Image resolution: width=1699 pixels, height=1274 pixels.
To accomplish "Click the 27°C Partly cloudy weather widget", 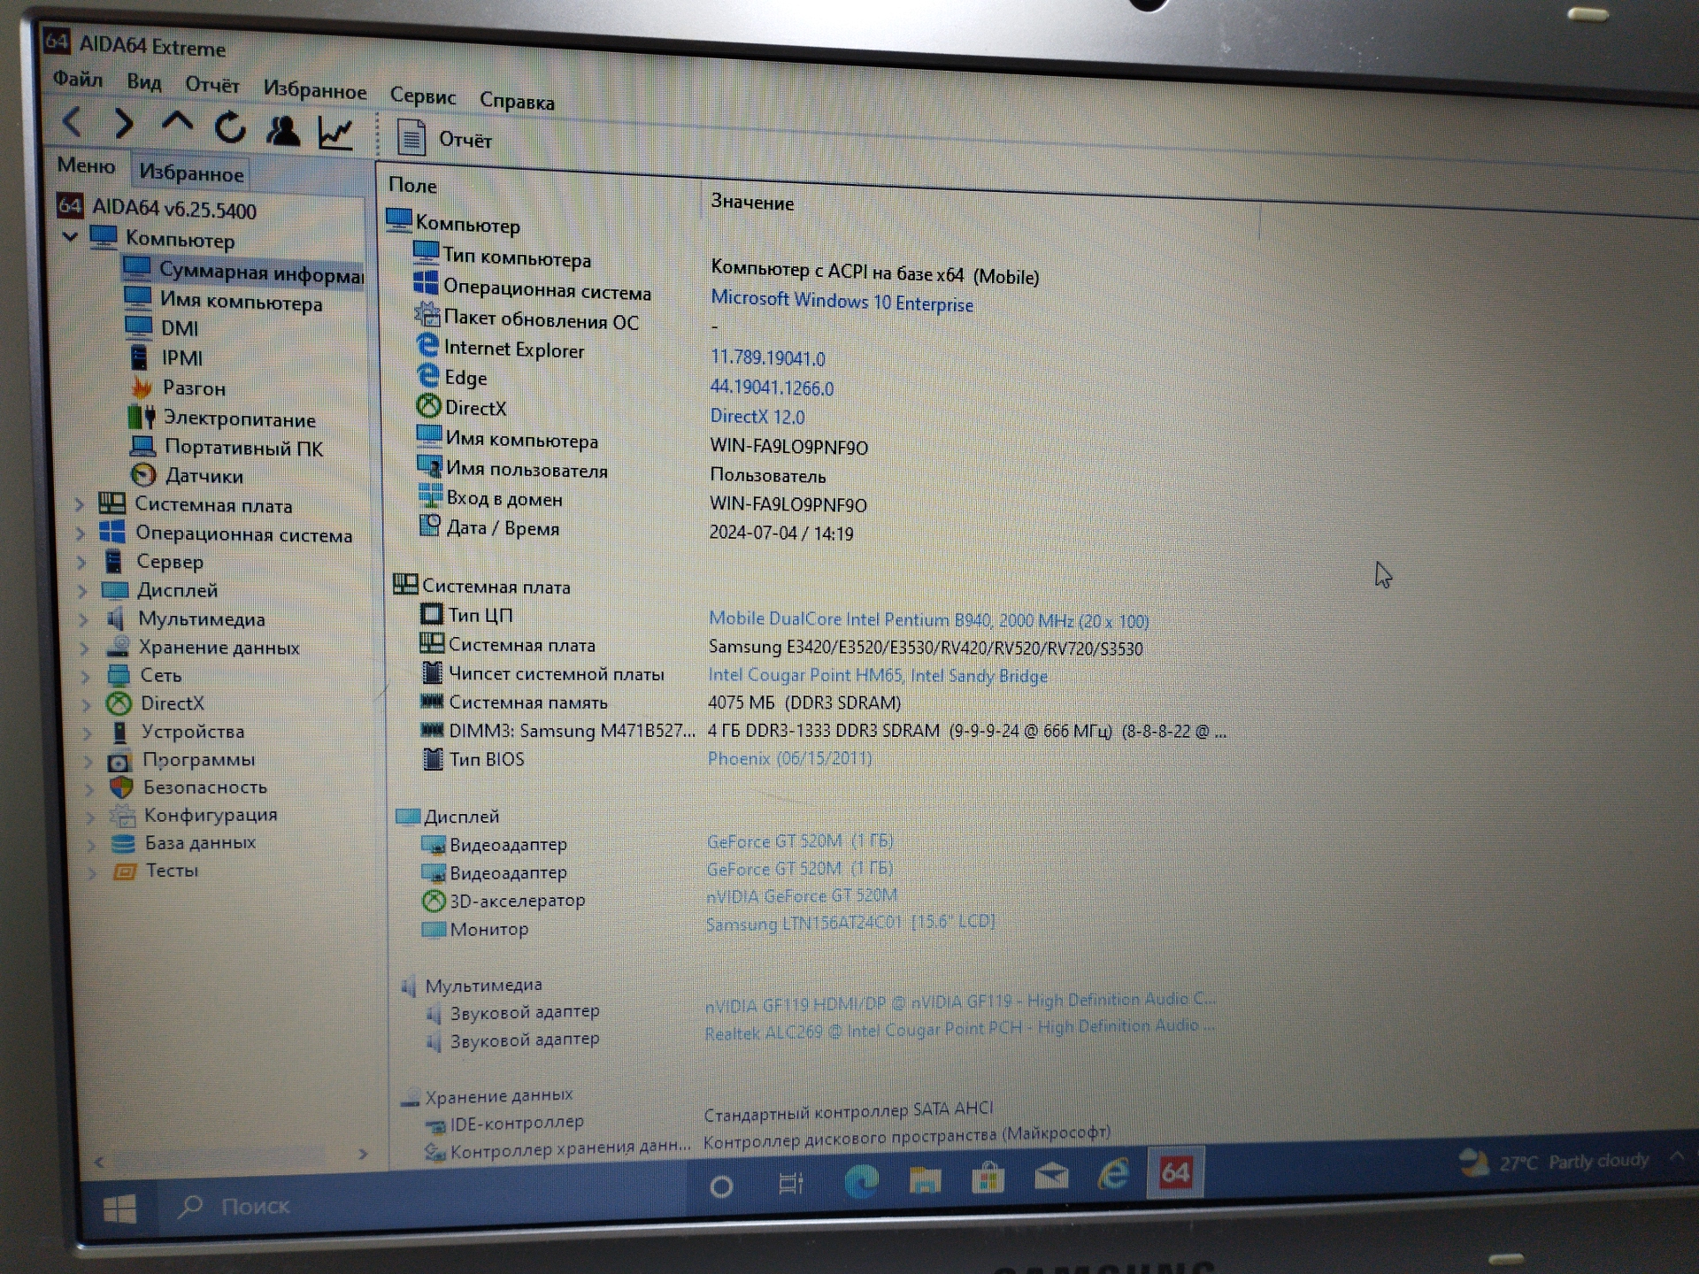I will [x=1554, y=1162].
